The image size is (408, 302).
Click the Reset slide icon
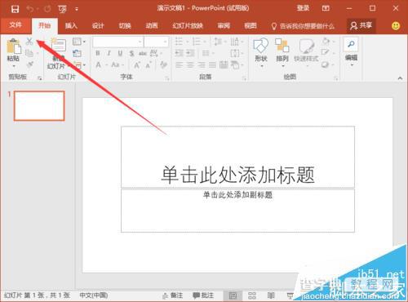pyautogui.click(x=77, y=53)
